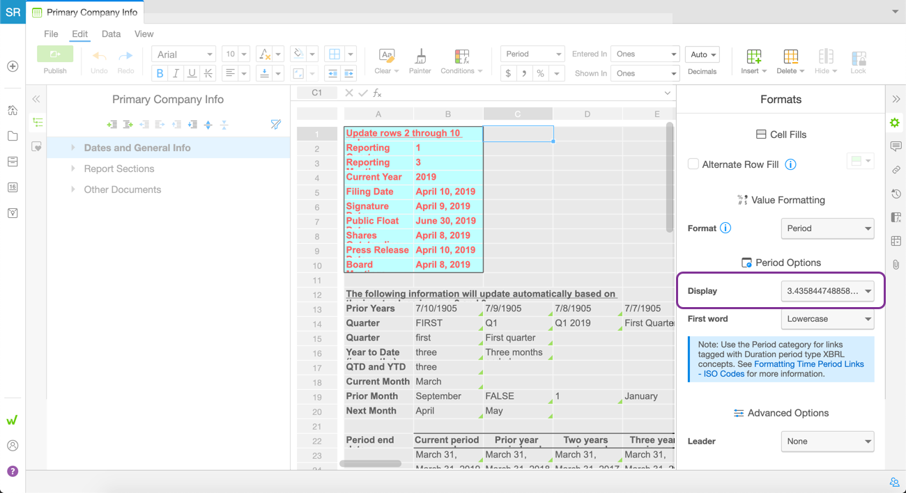This screenshot has height=493, width=906.
Task: Expand the Report Sections tree item
Action: pos(73,169)
